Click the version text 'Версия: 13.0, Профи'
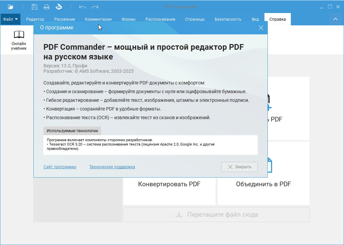The image size is (344, 245). [66, 66]
